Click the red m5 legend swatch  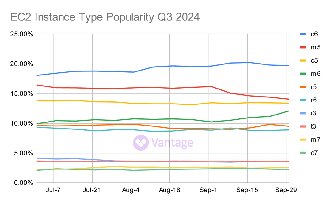click(304, 47)
